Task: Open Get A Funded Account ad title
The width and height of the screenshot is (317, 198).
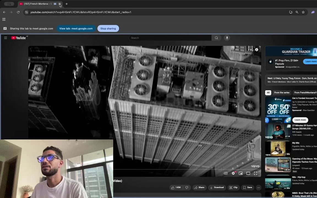Action: click(304, 98)
